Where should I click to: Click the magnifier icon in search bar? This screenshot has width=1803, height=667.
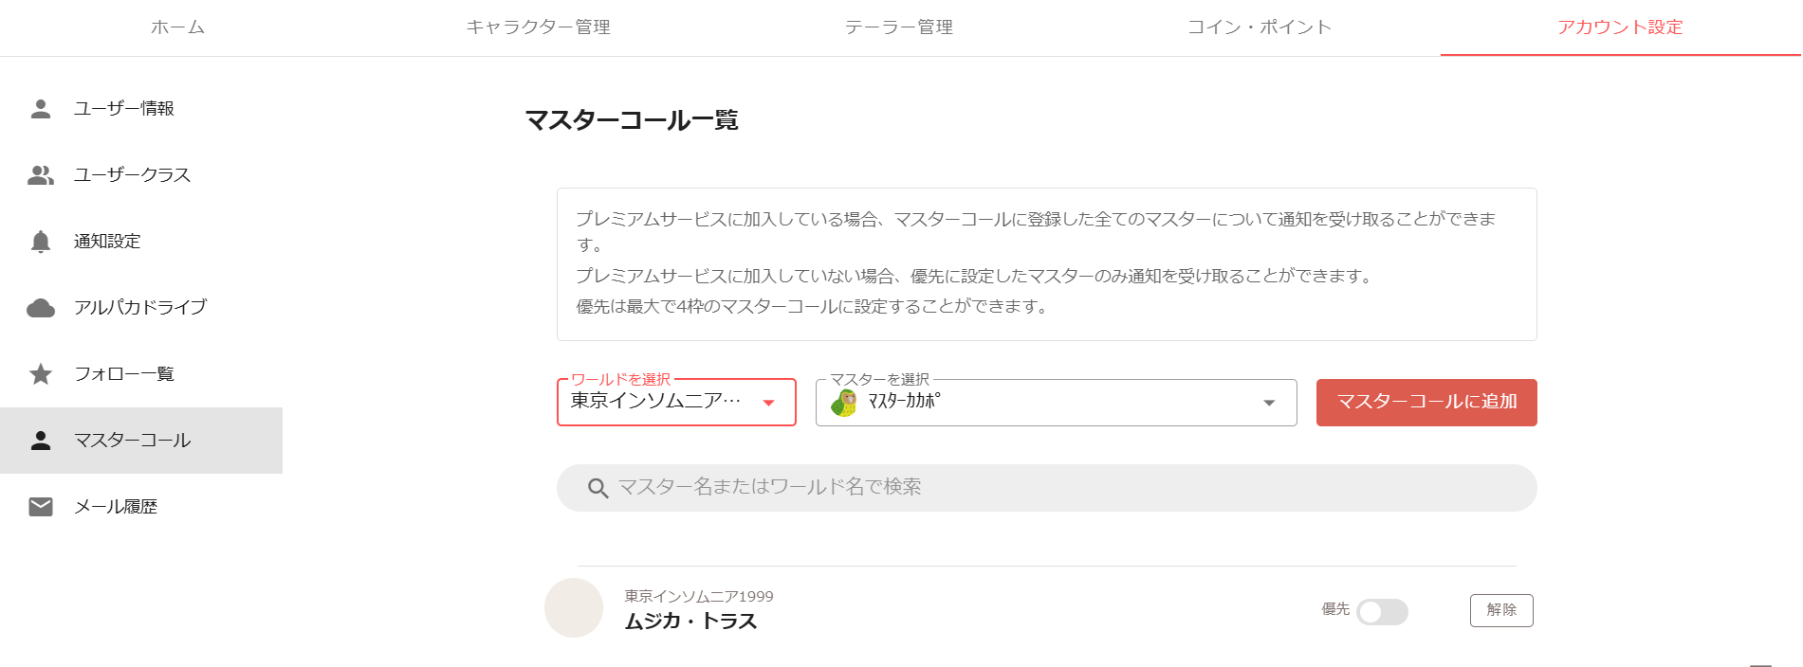pyautogui.click(x=598, y=488)
